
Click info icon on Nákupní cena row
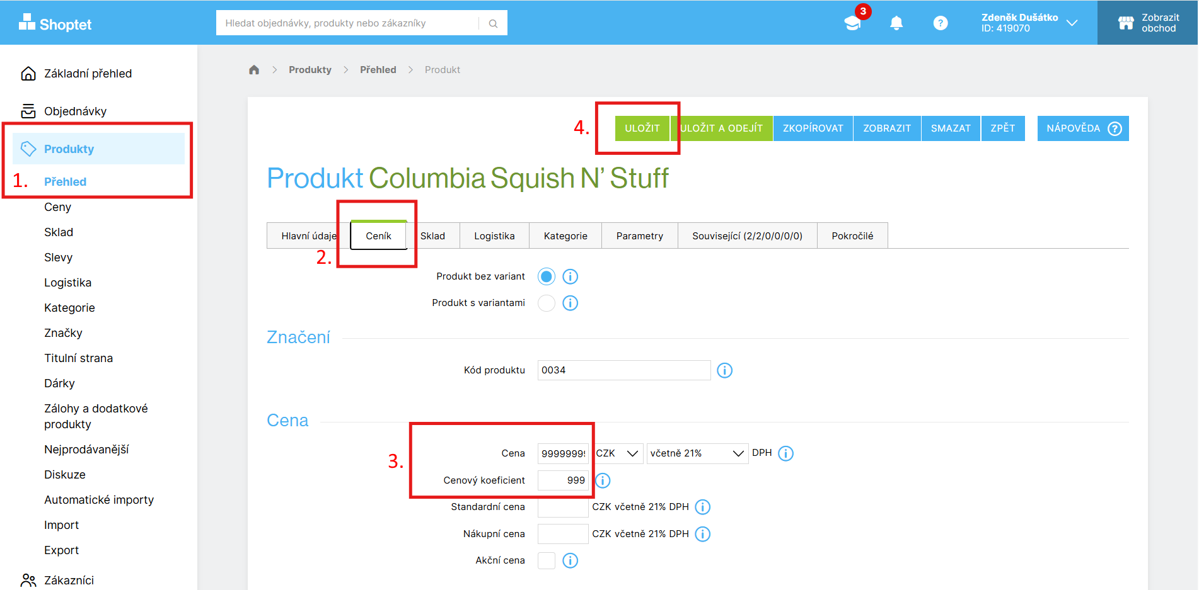[703, 534]
